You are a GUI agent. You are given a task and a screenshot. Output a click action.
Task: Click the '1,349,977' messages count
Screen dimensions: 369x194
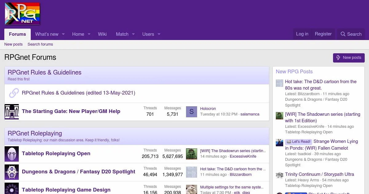click(173, 175)
